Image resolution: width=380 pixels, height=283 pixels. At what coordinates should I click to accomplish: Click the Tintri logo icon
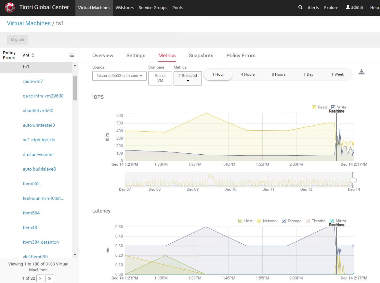coord(10,7)
